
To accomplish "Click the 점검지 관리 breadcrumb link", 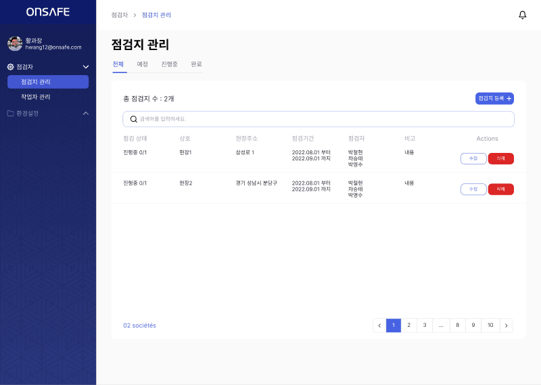I will (156, 15).
